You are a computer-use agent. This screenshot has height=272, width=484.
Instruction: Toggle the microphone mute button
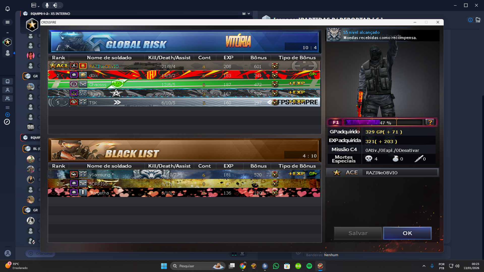[x=47, y=5]
